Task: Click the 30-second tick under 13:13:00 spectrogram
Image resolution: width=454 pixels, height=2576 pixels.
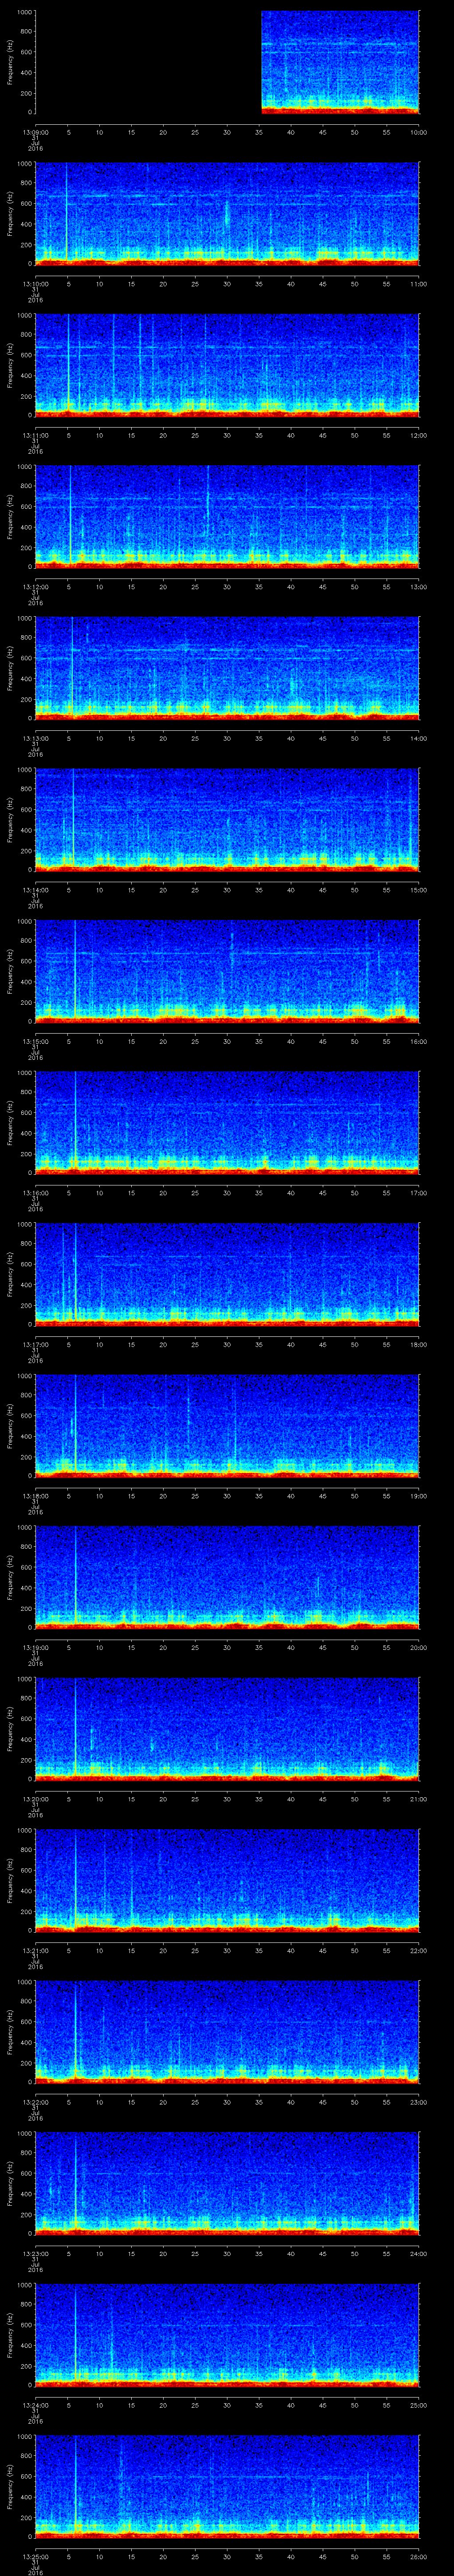Action: (x=227, y=738)
